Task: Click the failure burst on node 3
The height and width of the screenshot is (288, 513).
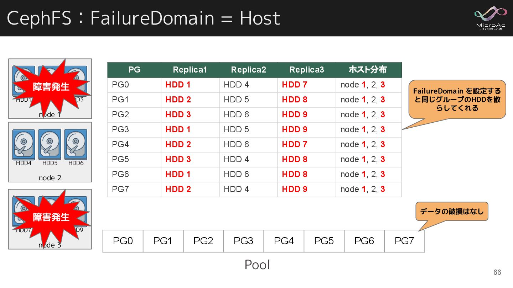Action: 51,217
